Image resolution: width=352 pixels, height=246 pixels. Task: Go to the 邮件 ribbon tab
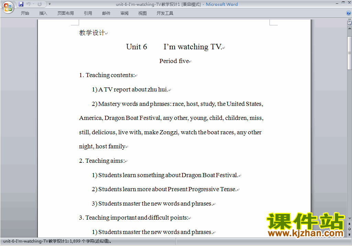click(106, 13)
